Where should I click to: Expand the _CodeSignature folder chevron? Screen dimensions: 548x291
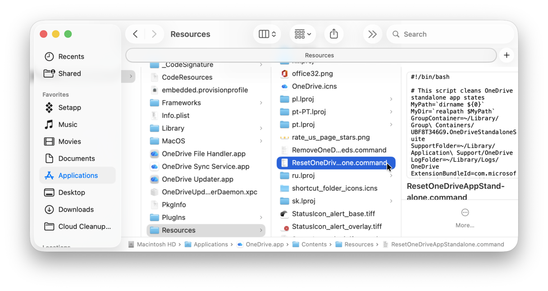pos(261,65)
